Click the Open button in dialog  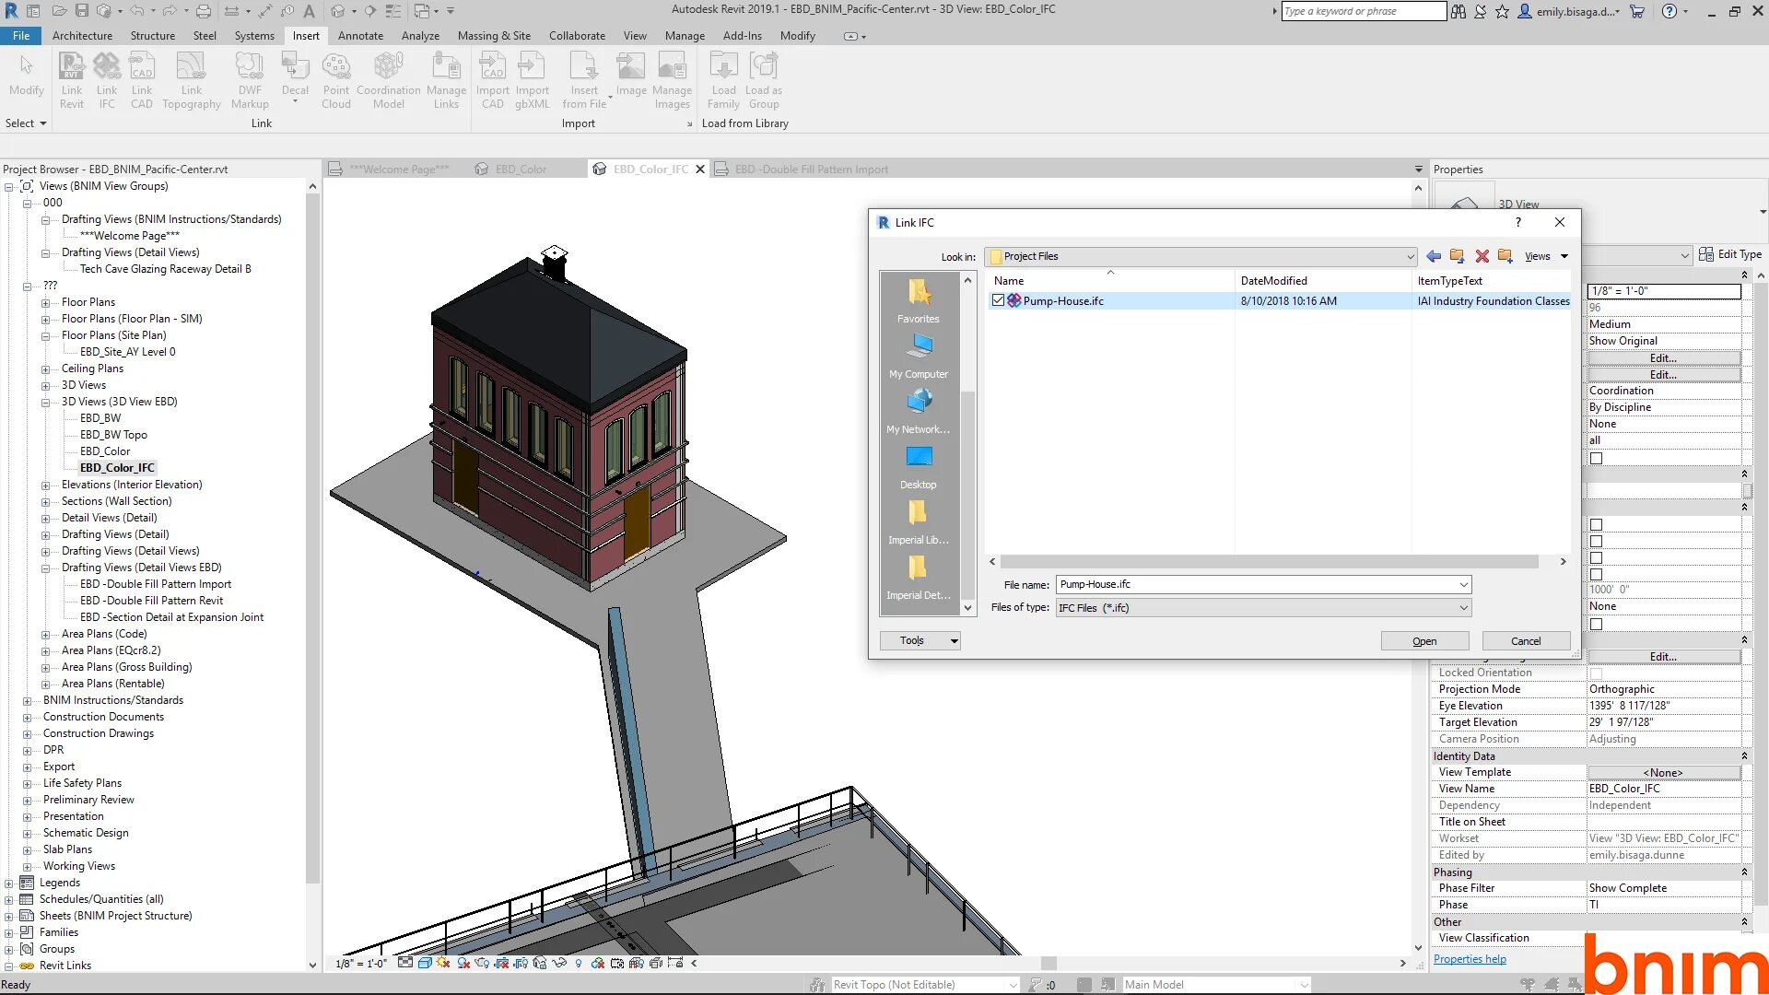pos(1423,641)
